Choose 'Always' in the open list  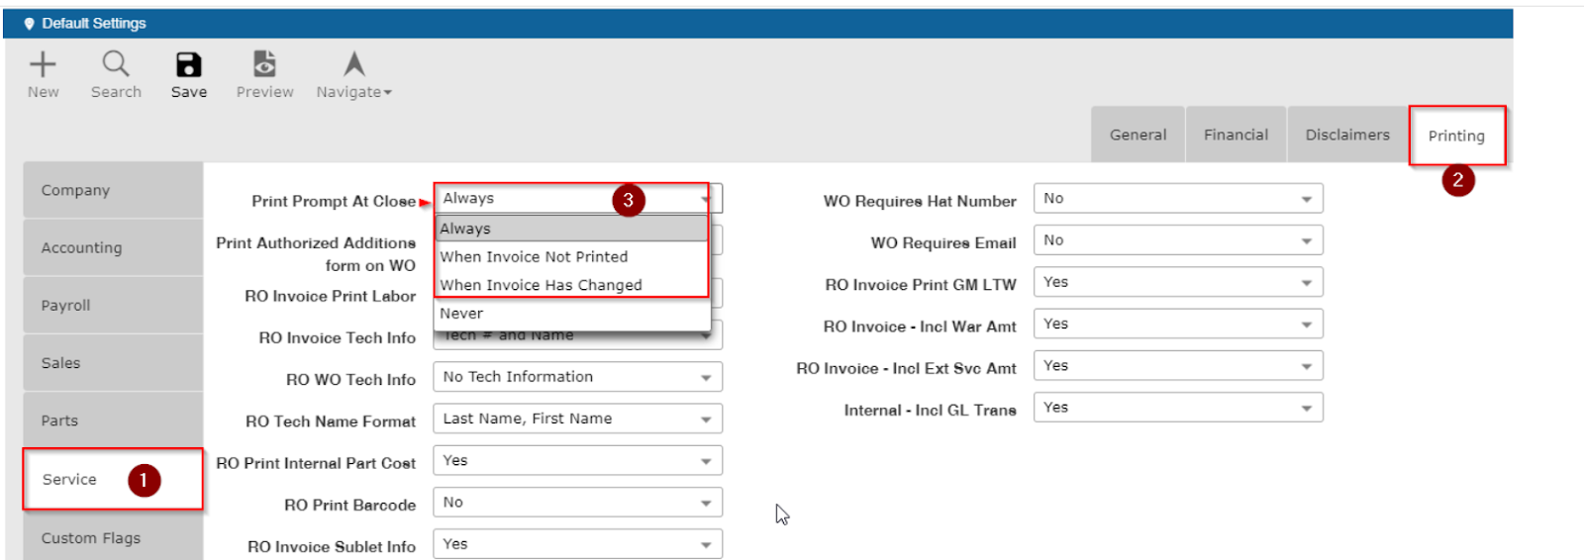pyautogui.click(x=572, y=229)
